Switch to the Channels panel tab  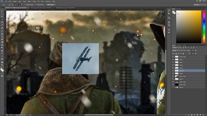(179, 45)
